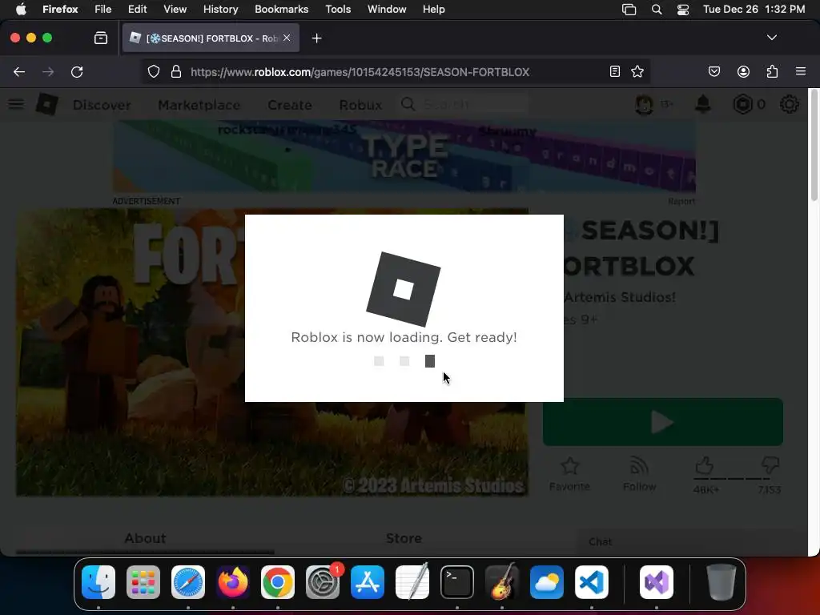820x615 pixels.
Task: Open the Robux balance icon
Action: 742,105
